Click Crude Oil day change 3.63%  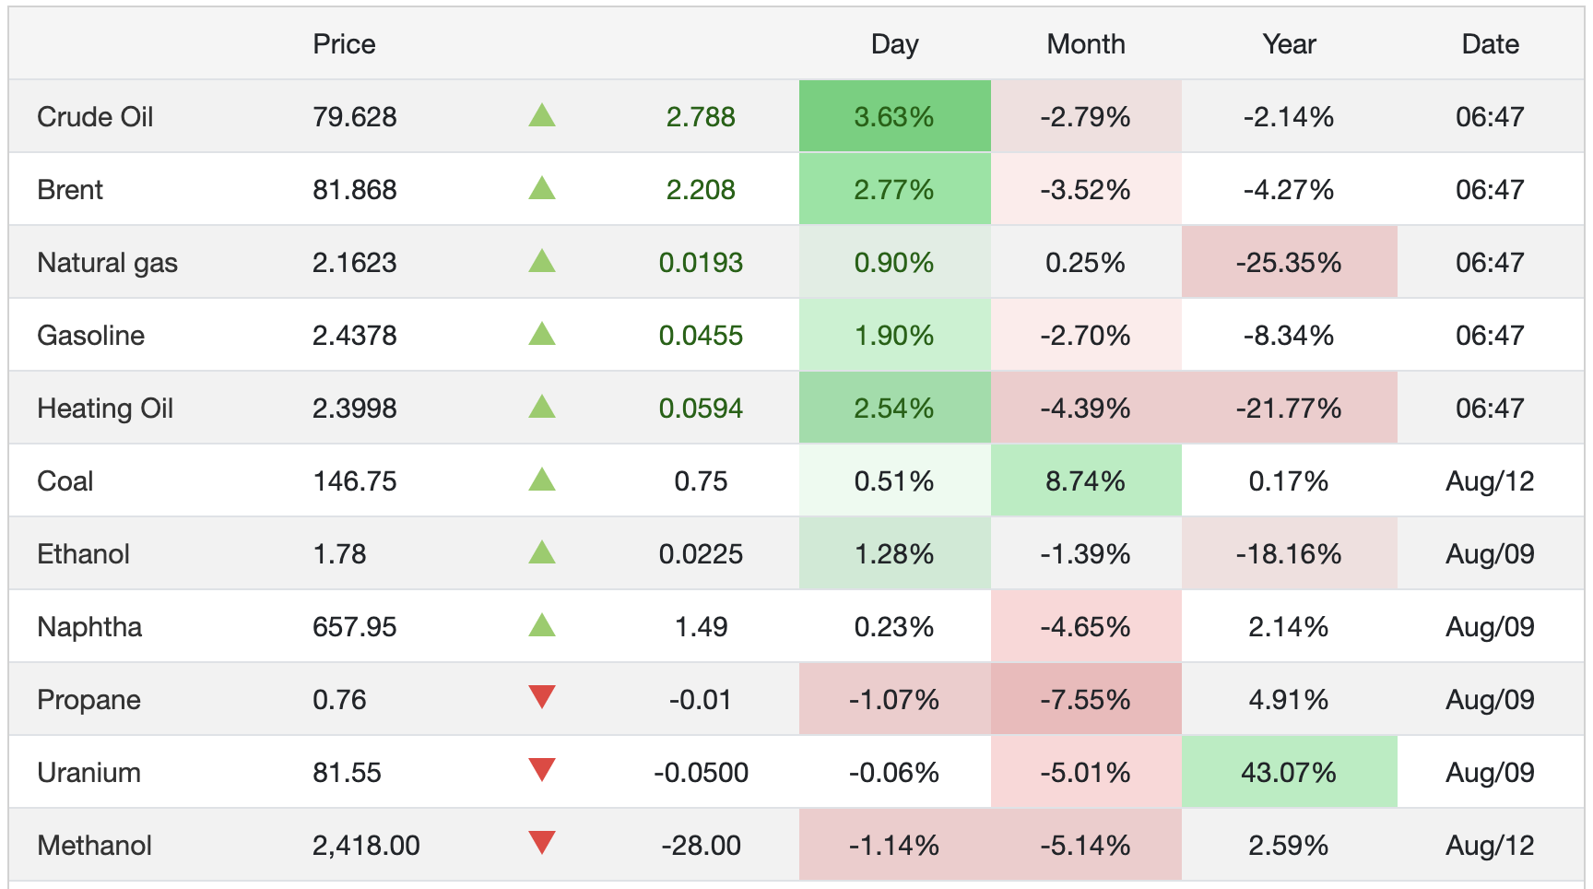pyautogui.click(x=894, y=117)
